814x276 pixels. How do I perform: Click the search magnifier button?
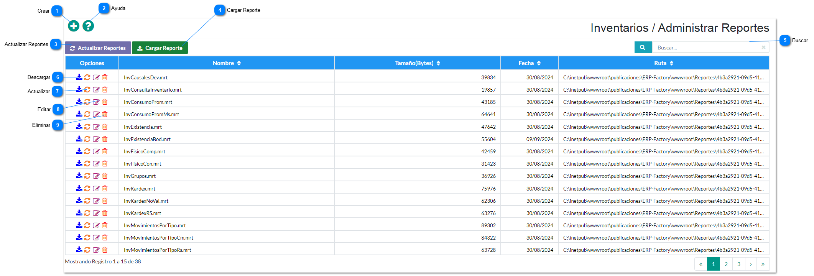pos(643,48)
